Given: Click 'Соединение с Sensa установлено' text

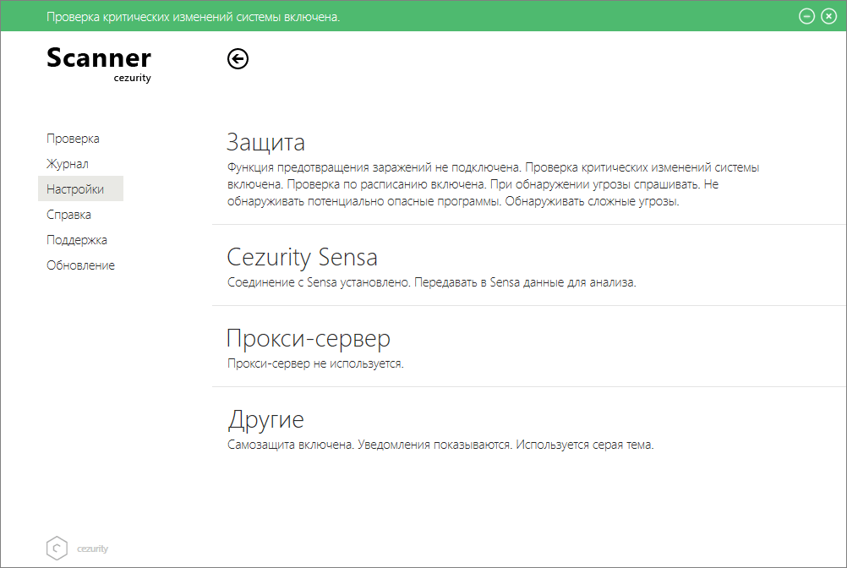Looking at the screenshot, I should coord(319,282).
